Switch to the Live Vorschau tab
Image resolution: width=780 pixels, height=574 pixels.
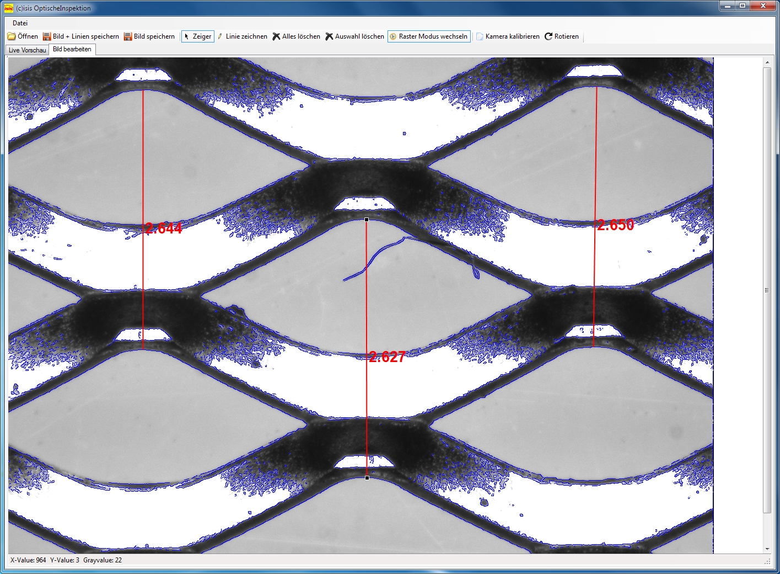click(x=27, y=50)
